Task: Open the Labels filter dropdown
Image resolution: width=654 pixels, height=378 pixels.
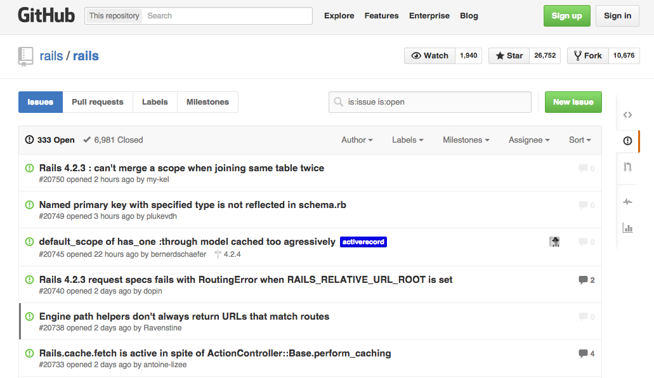Action: click(407, 140)
